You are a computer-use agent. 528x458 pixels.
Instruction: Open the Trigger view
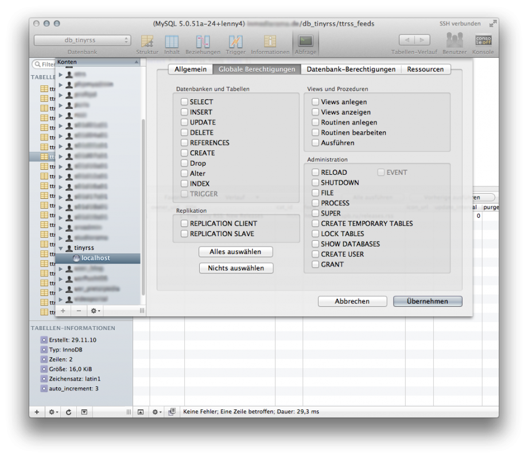pyautogui.click(x=235, y=44)
